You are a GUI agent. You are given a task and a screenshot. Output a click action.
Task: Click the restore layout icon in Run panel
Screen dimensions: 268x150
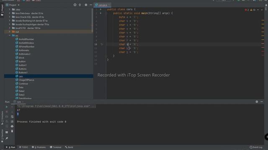coord(7,132)
